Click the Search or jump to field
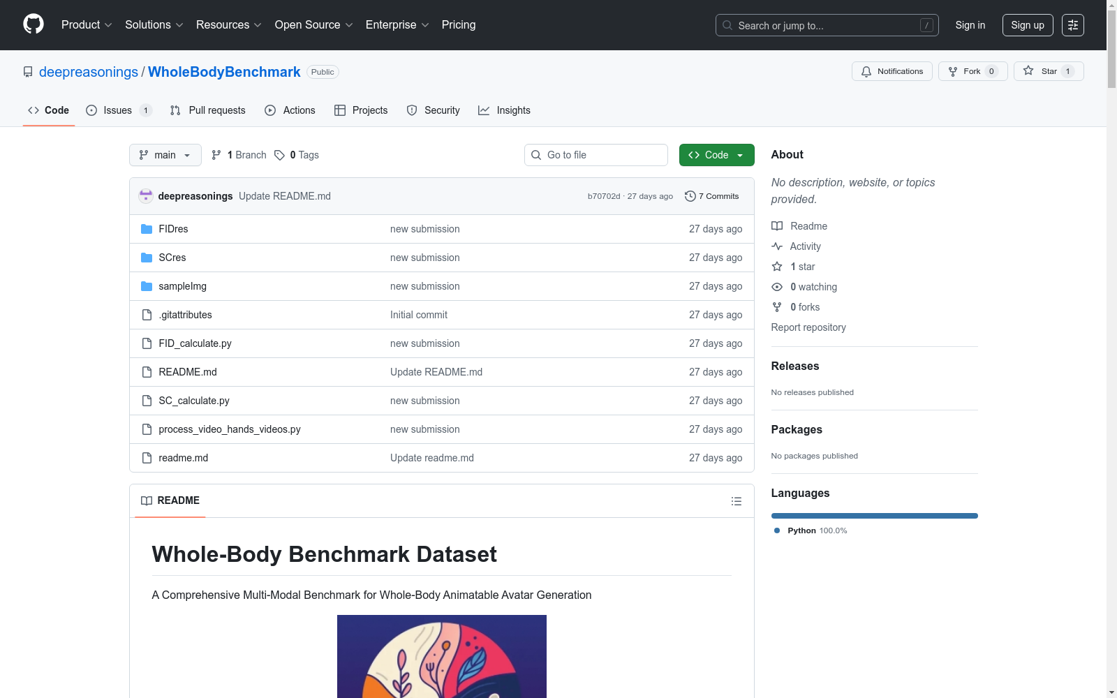This screenshot has width=1117, height=698. [x=827, y=25]
